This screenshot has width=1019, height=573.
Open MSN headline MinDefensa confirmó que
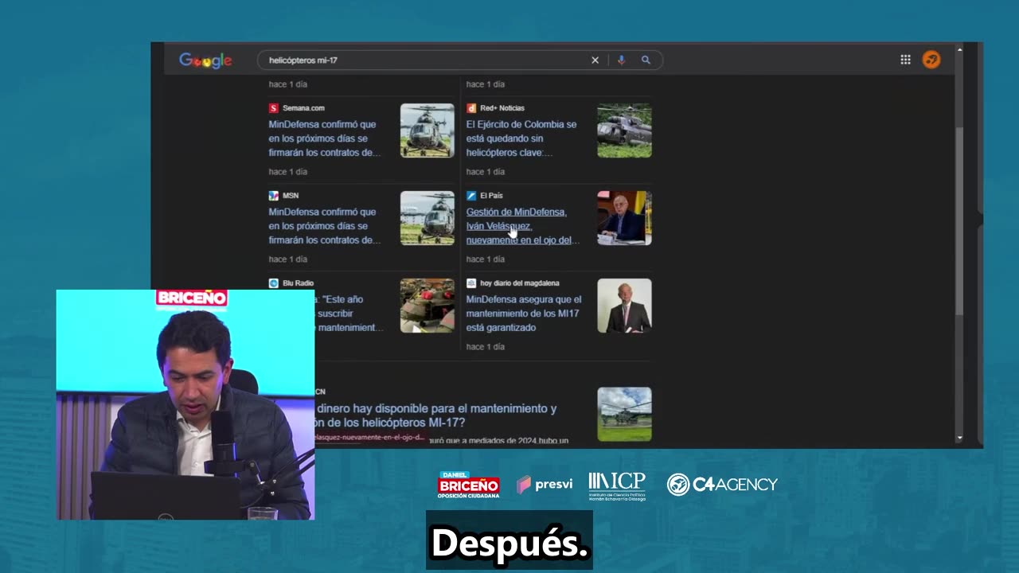click(x=324, y=226)
